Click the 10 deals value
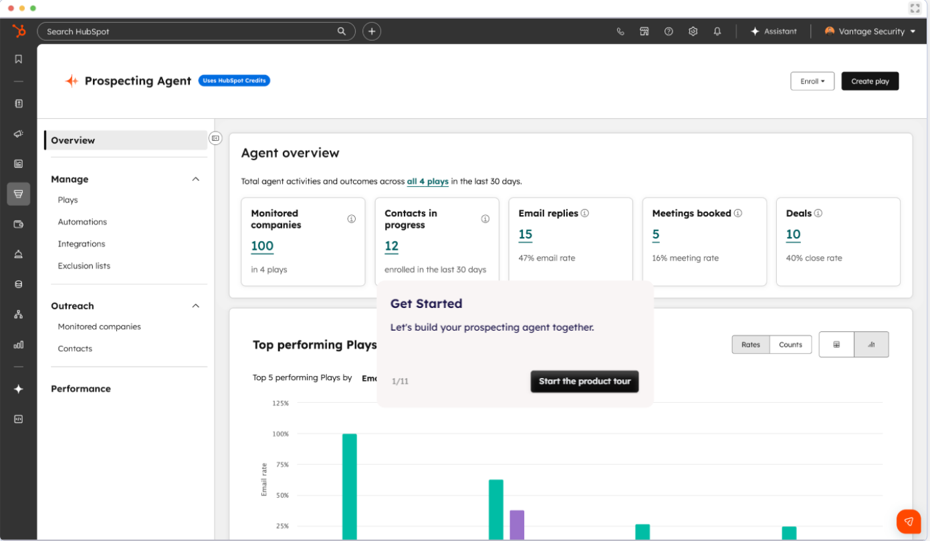 [x=794, y=234]
